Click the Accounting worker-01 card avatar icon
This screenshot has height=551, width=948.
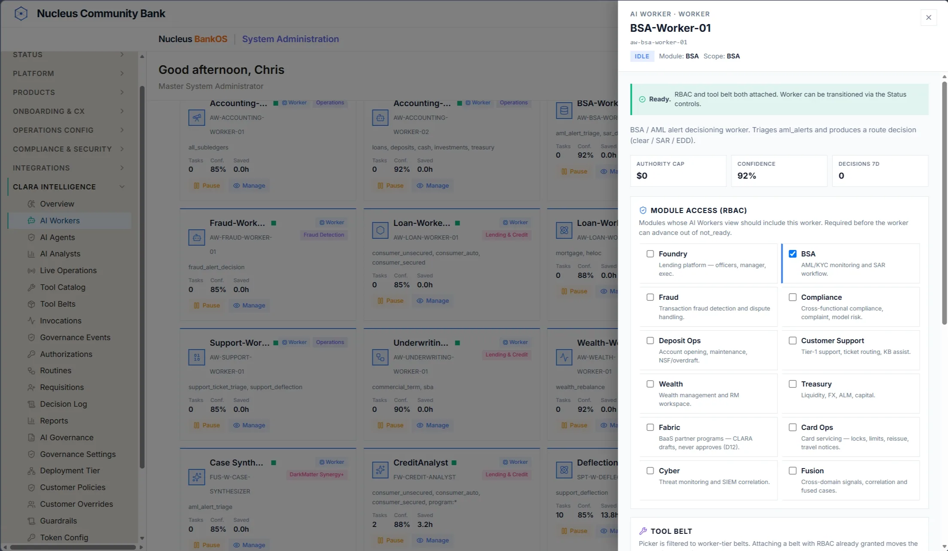click(x=197, y=118)
